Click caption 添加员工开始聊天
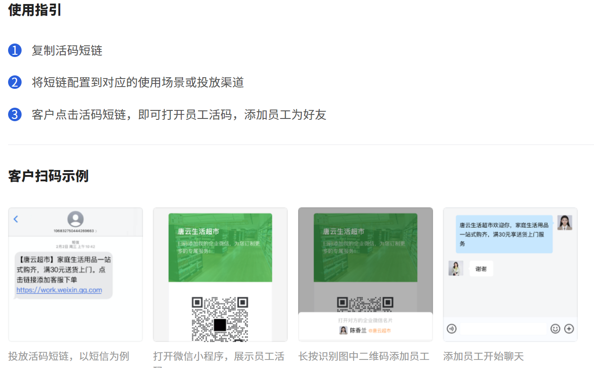Viewport: 594px width, 368px height. [x=483, y=356]
